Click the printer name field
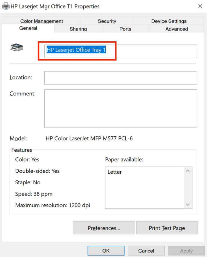The width and height of the screenshot is (207, 257). click(x=121, y=51)
